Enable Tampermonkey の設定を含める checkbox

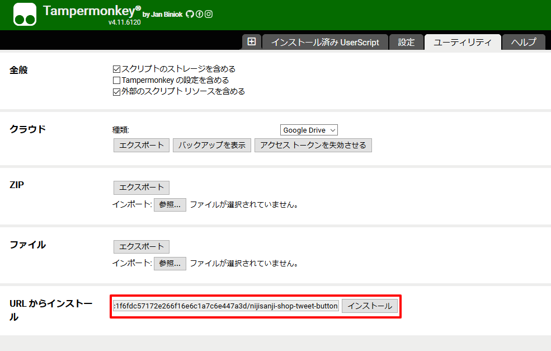pos(117,81)
